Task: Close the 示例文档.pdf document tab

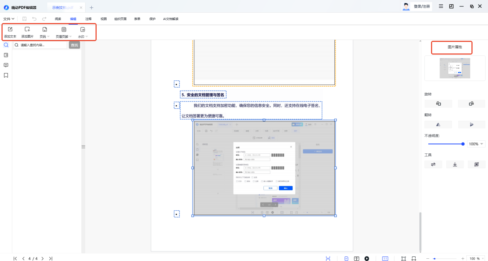Action: tap(80, 8)
